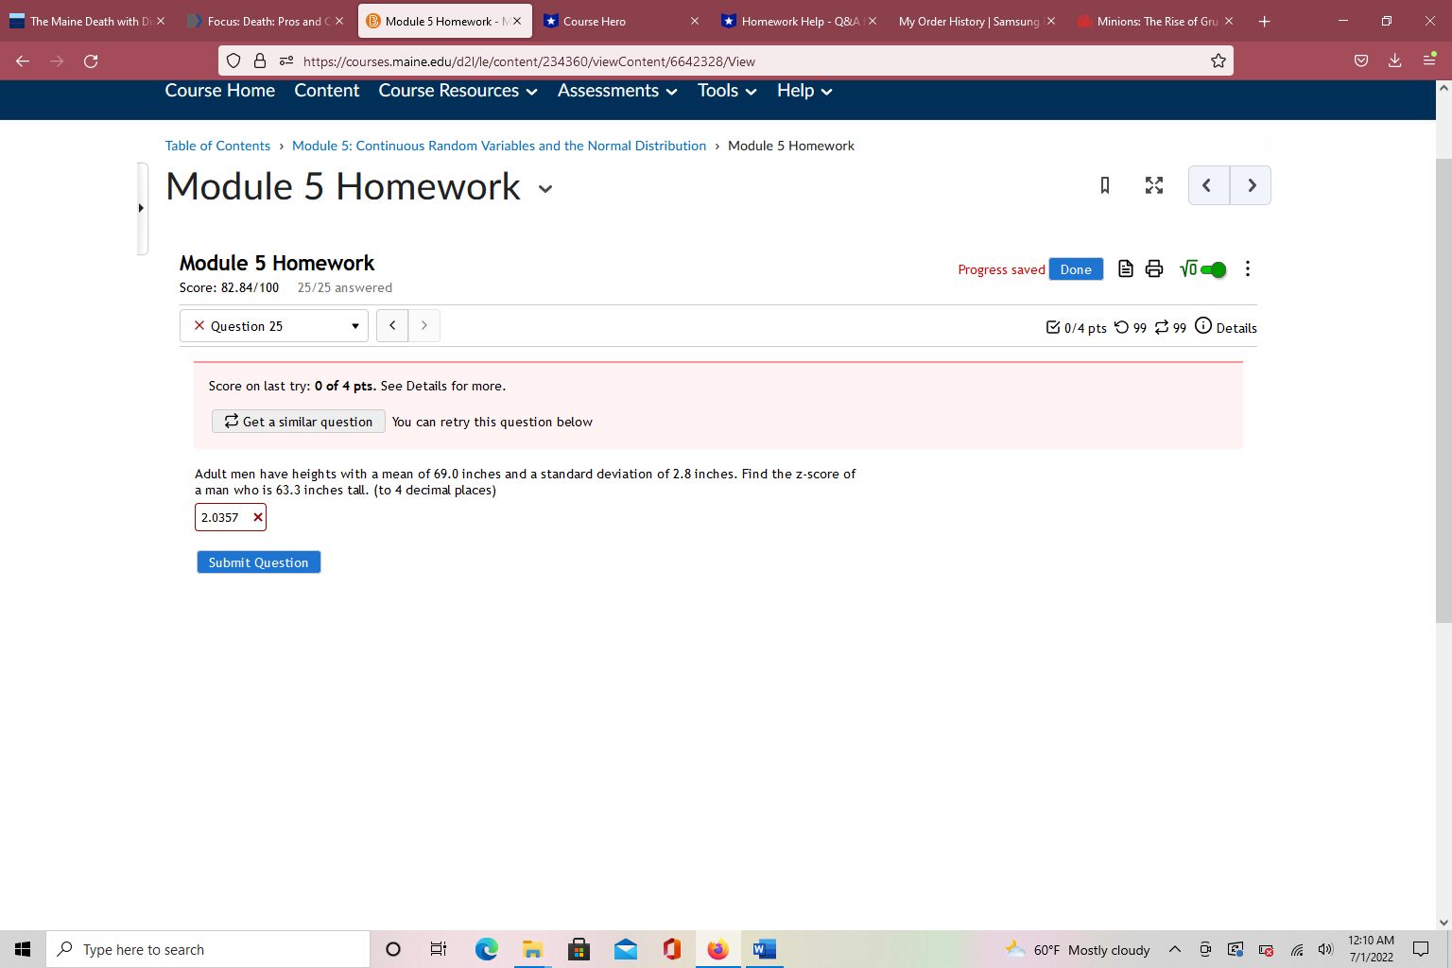Viewport: 1452px width, 968px height.
Task: Toggle the square root math input switch
Action: tap(1212, 269)
